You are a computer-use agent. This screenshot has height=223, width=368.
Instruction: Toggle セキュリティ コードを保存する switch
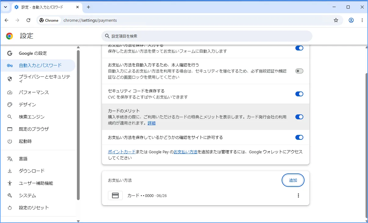coord(299,94)
